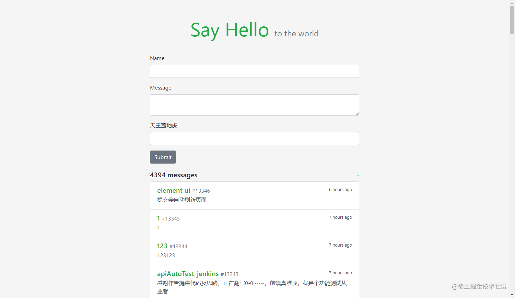
Task: Select the 4394 messages heading
Action: 174,175
